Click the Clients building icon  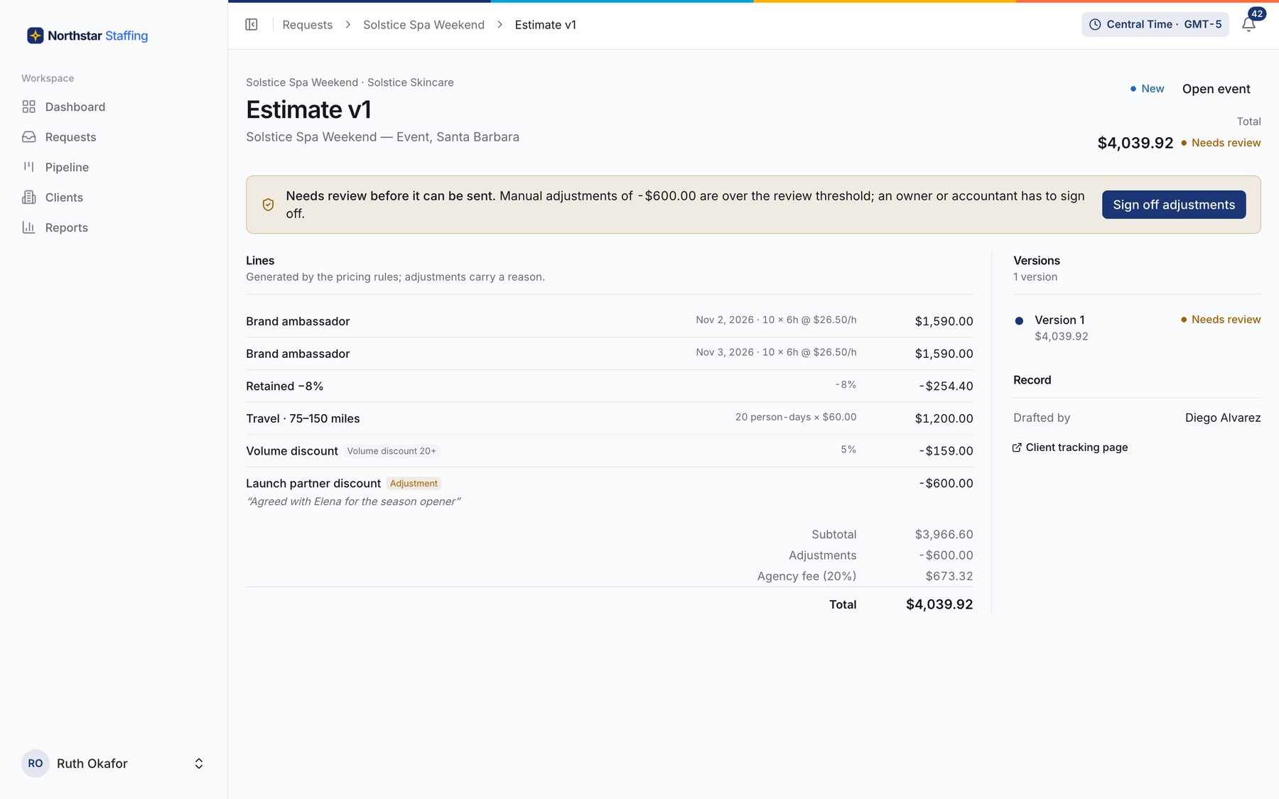[28, 197]
